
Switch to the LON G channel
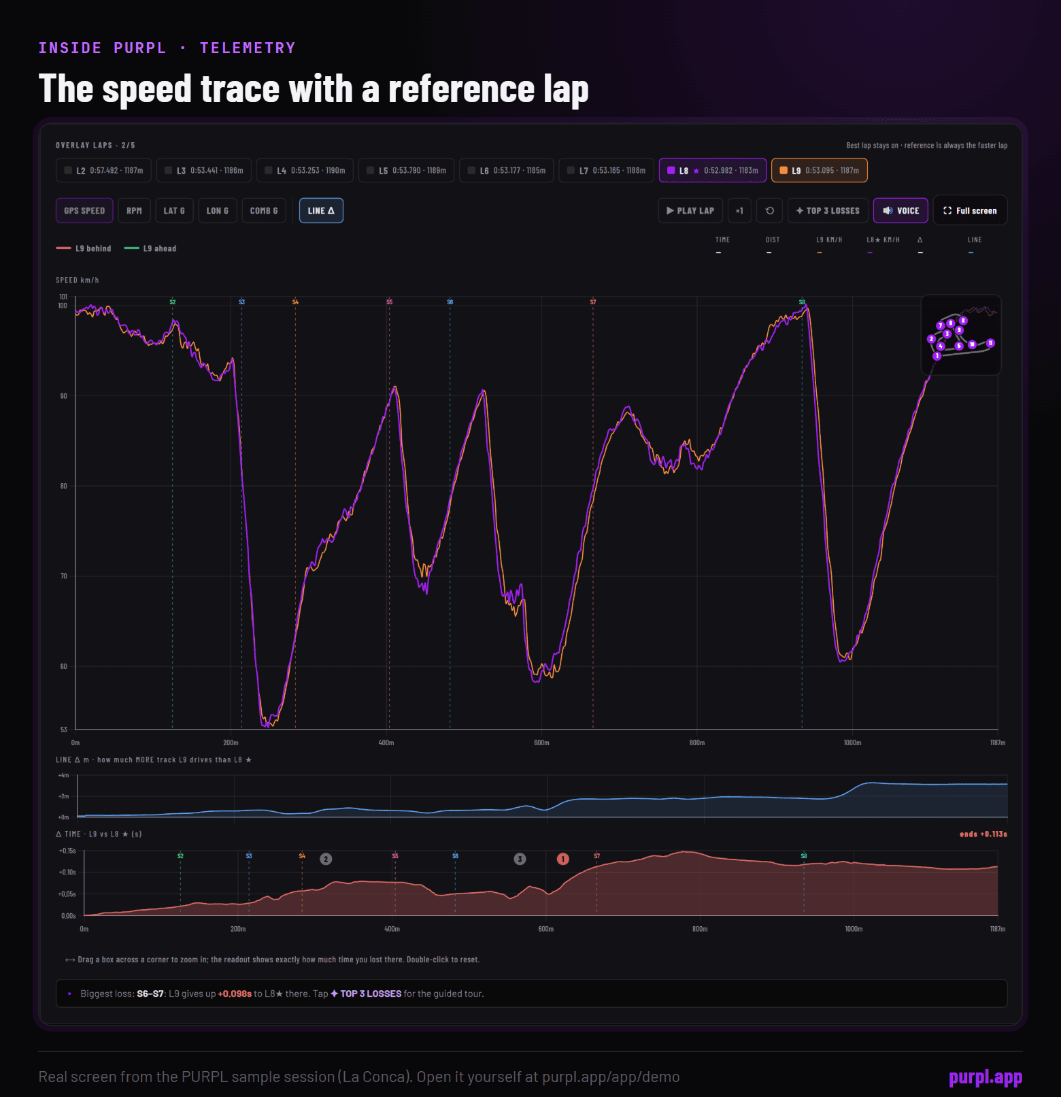pyautogui.click(x=218, y=210)
